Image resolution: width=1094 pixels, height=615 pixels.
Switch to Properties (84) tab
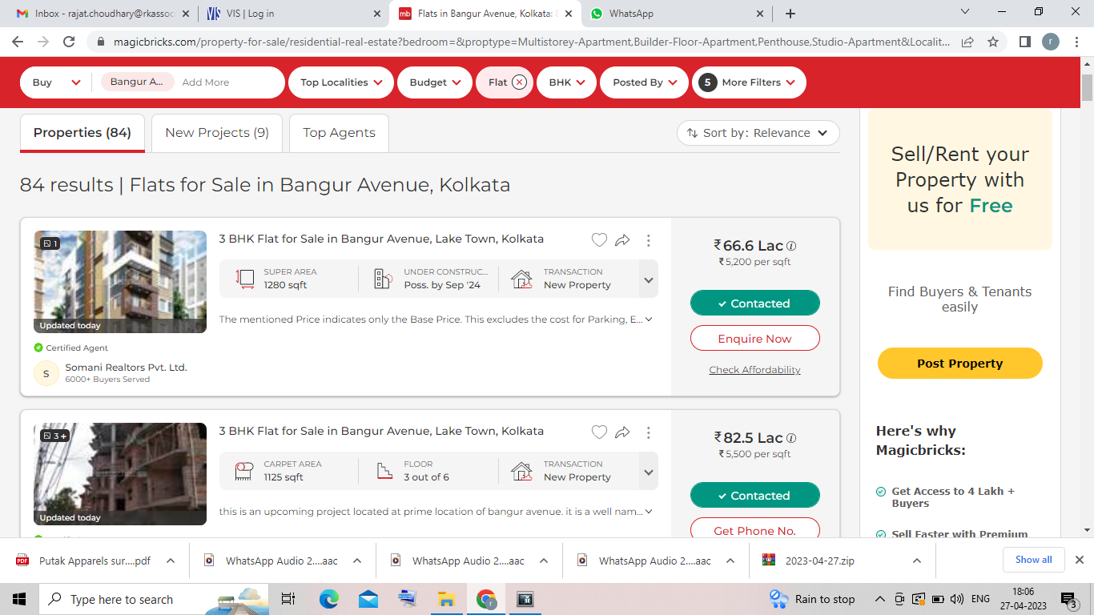82,133
